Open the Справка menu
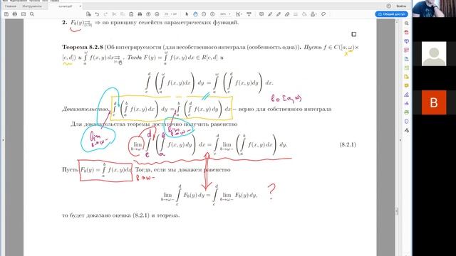This screenshot has width=456, height=256. coord(55,1)
